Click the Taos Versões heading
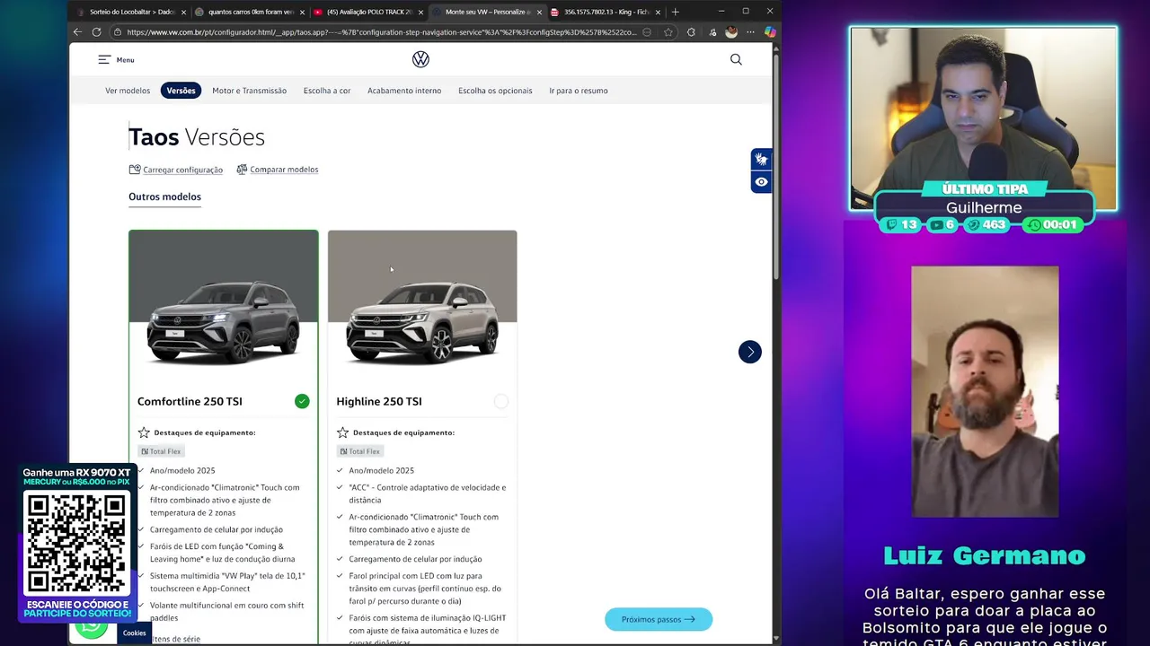 (x=197, y=137)
